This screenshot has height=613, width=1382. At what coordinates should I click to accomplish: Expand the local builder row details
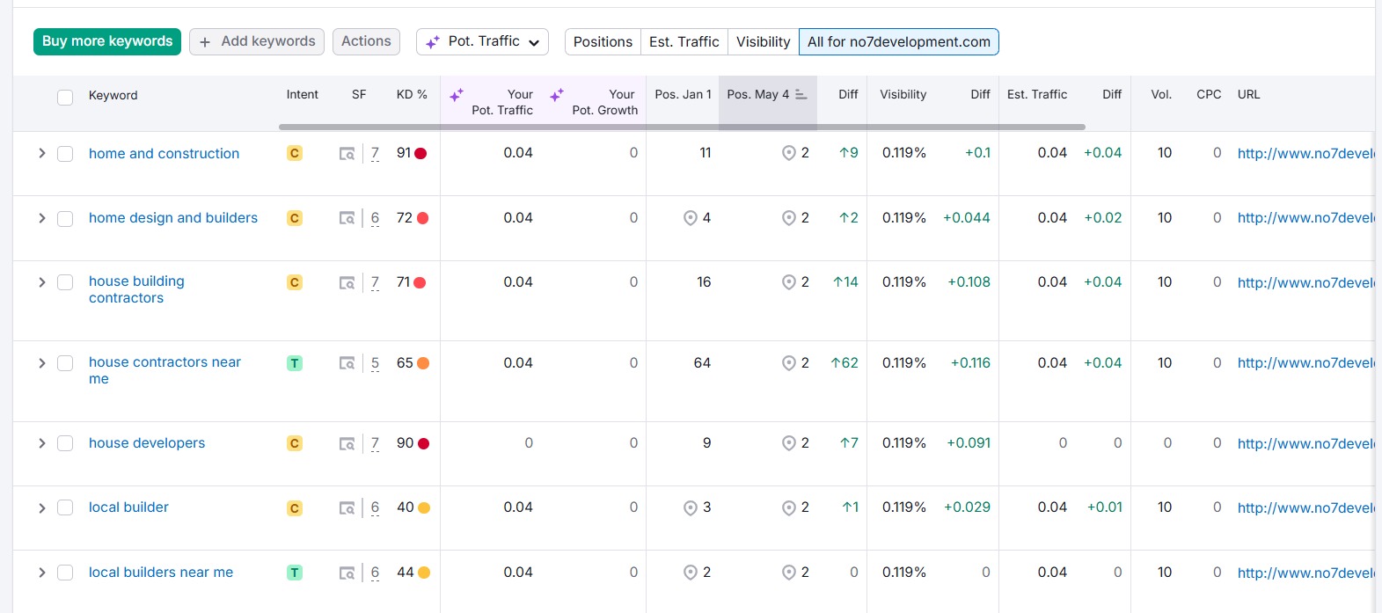coord(41,508)
